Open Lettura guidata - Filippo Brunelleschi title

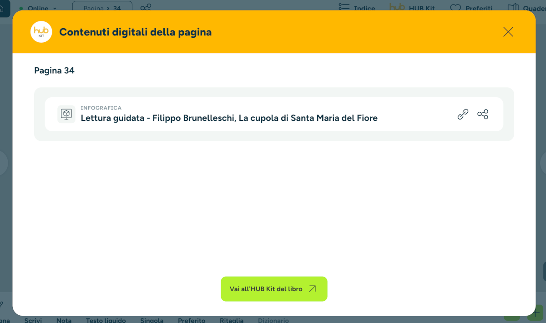pos(229,118)
